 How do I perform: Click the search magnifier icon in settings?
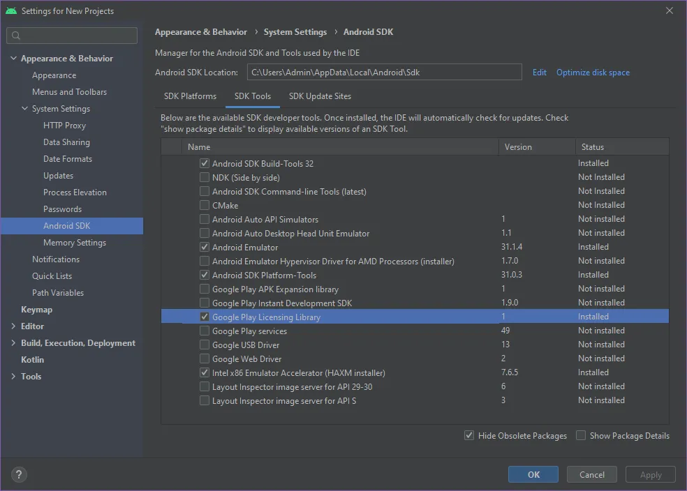point(16,36)
